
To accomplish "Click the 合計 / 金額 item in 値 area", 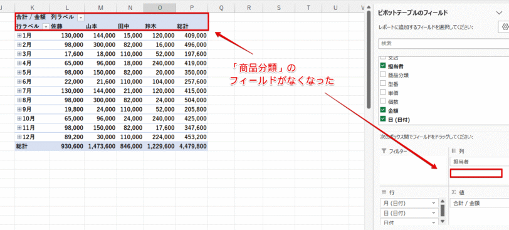I will 480,203.
